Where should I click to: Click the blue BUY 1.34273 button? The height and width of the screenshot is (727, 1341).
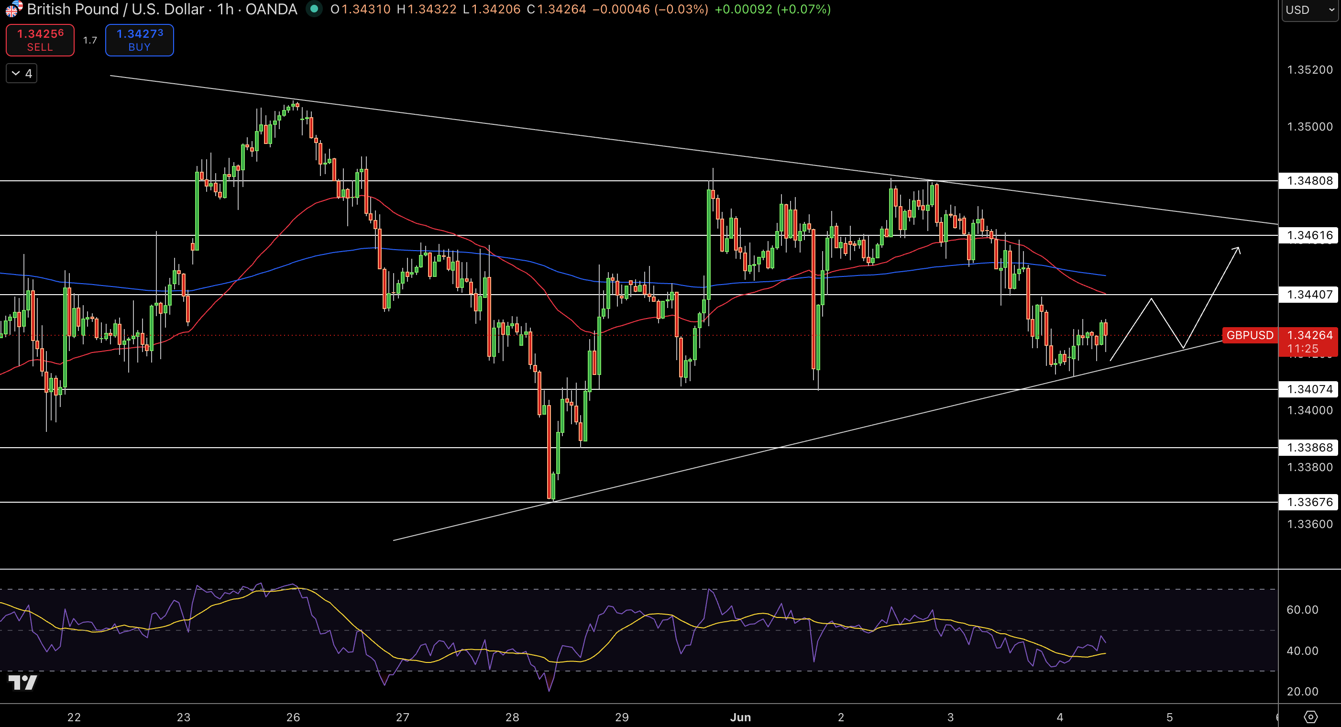pos(140,40)
